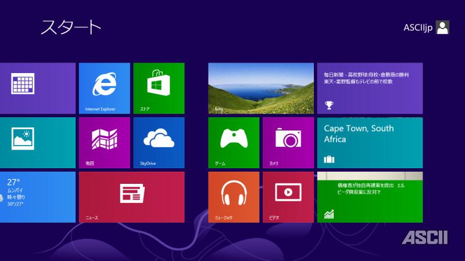Open the Photos tile
The height and width of the screenshot is (261, 465).
(x=38, y=143)
